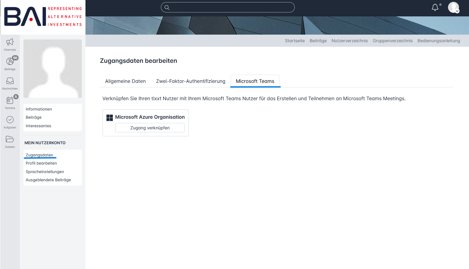This screenshot has width=469, height=269.
Task: Select the Microsoft Teams tab
Action: coord(255,81)
